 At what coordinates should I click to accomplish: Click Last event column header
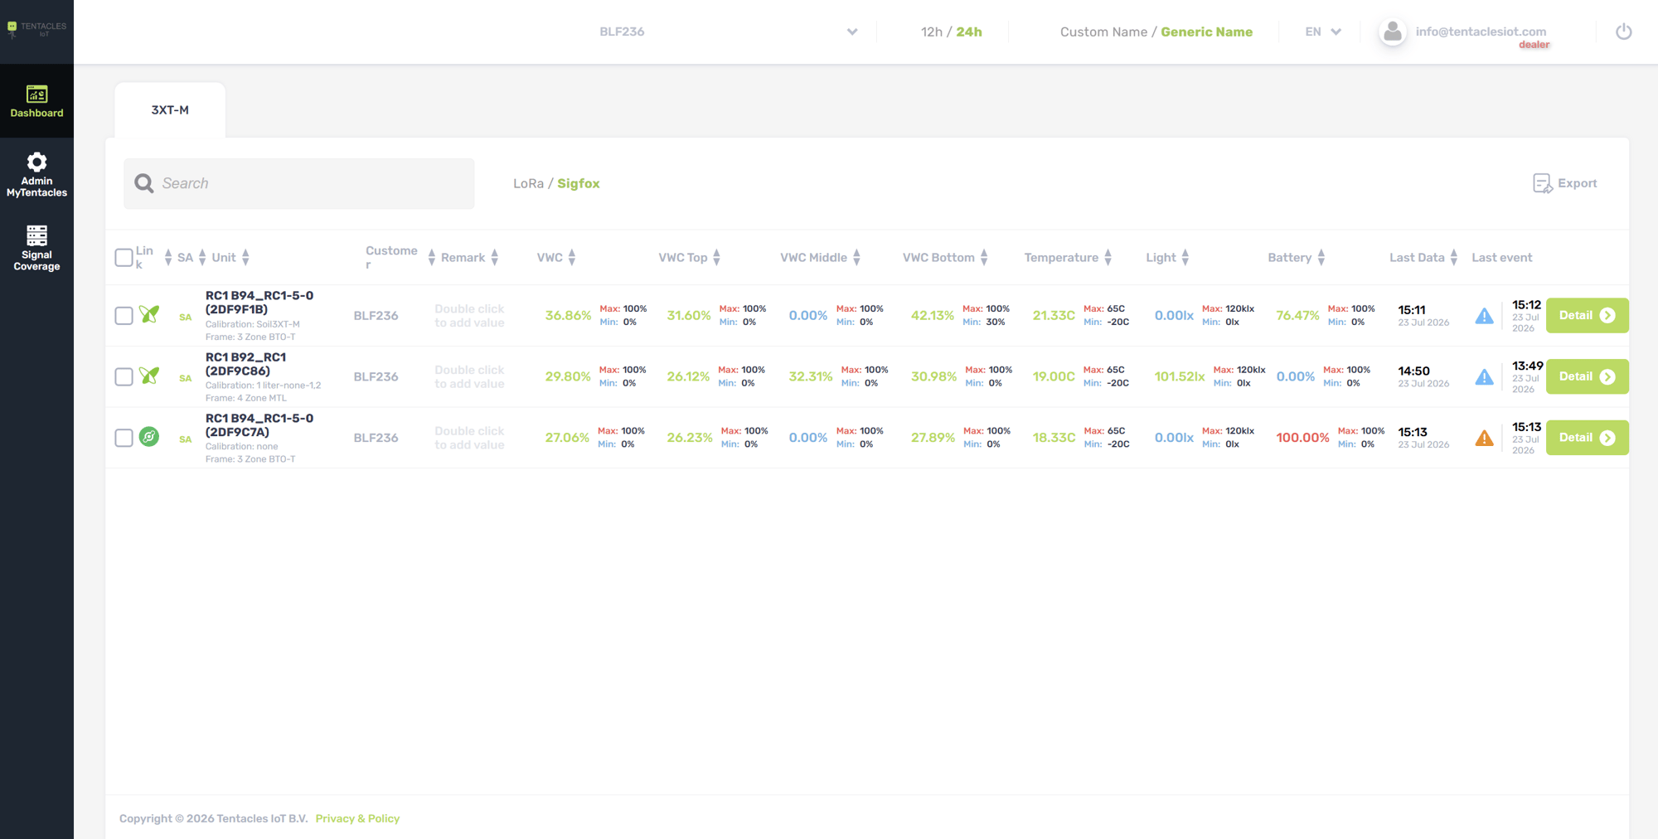coord(1501,258)
